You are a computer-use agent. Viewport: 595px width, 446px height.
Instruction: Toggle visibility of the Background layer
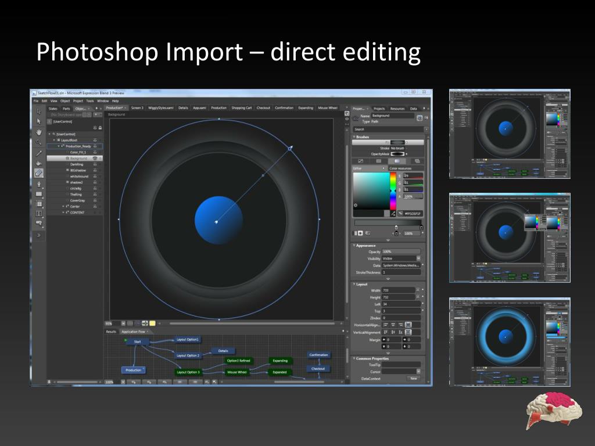(95, 159)
